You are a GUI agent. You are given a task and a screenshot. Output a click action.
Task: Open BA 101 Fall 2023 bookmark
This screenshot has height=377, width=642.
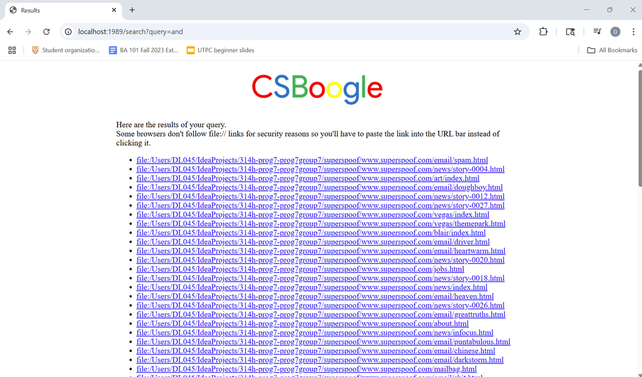(x=143, y=51)
